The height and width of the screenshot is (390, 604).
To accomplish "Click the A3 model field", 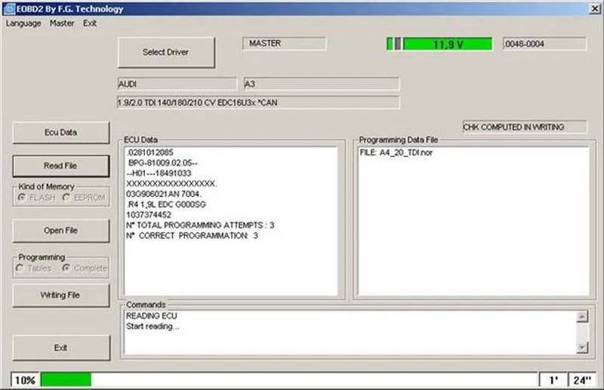I will [x=322, y=84].
